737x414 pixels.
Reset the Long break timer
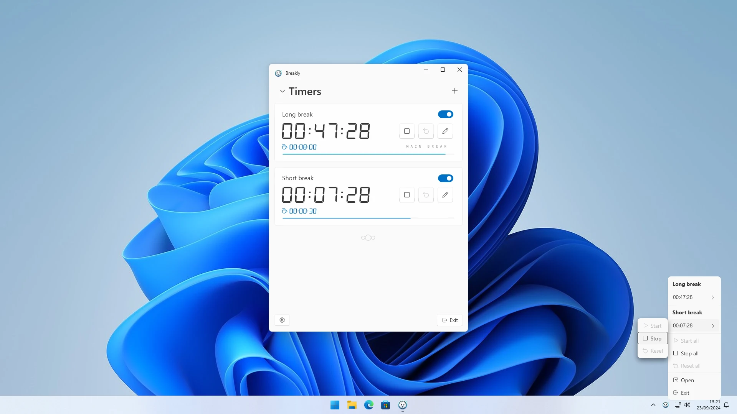[426, 131]
